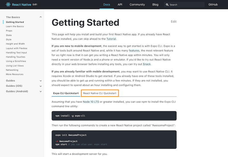Follow the Tutorial link

click(x=111, y=39)
